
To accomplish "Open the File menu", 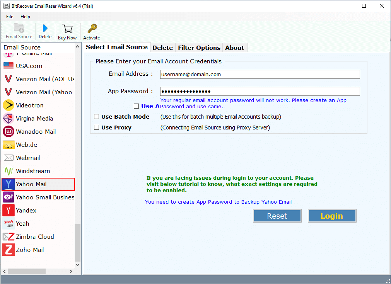I will click(10, 17).
